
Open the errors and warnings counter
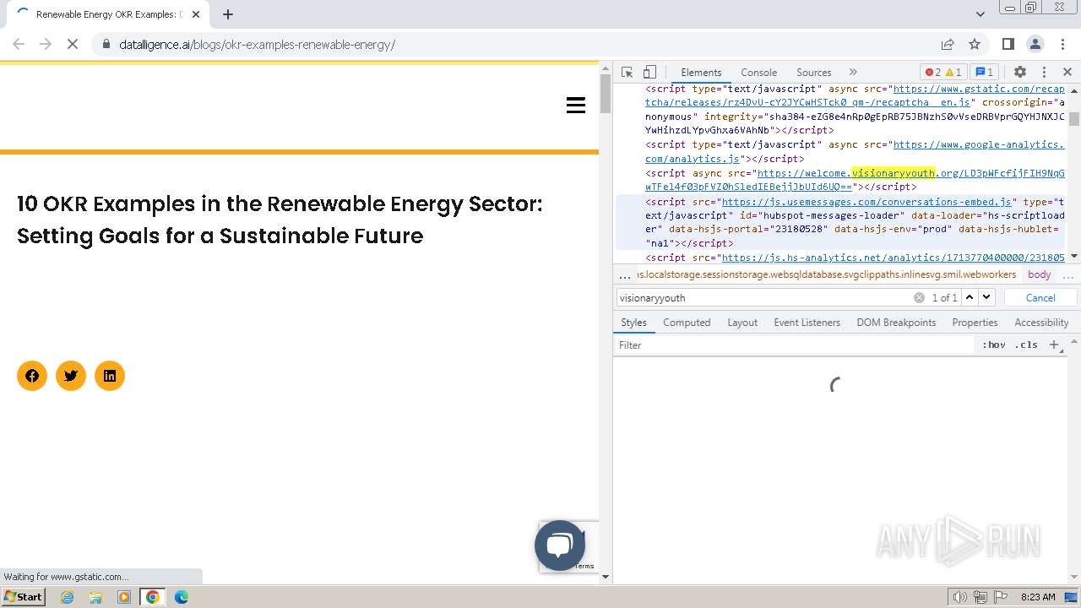point(942,73)
